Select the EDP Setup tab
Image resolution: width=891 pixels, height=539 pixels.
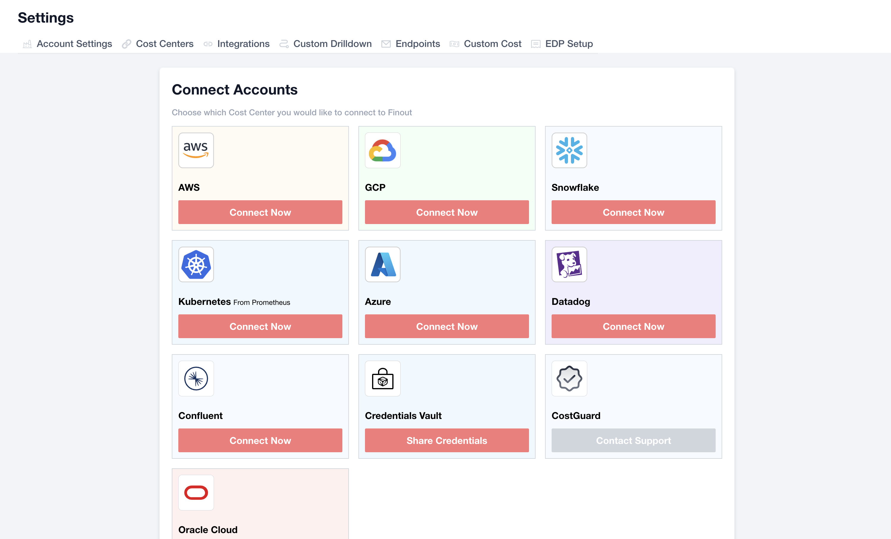click(x=569, y=44)
